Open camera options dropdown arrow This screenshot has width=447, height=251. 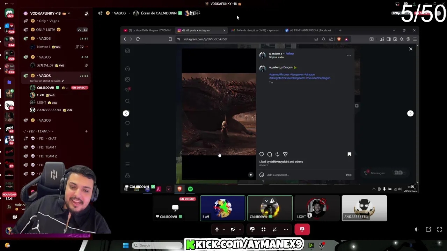coord(240,229)
